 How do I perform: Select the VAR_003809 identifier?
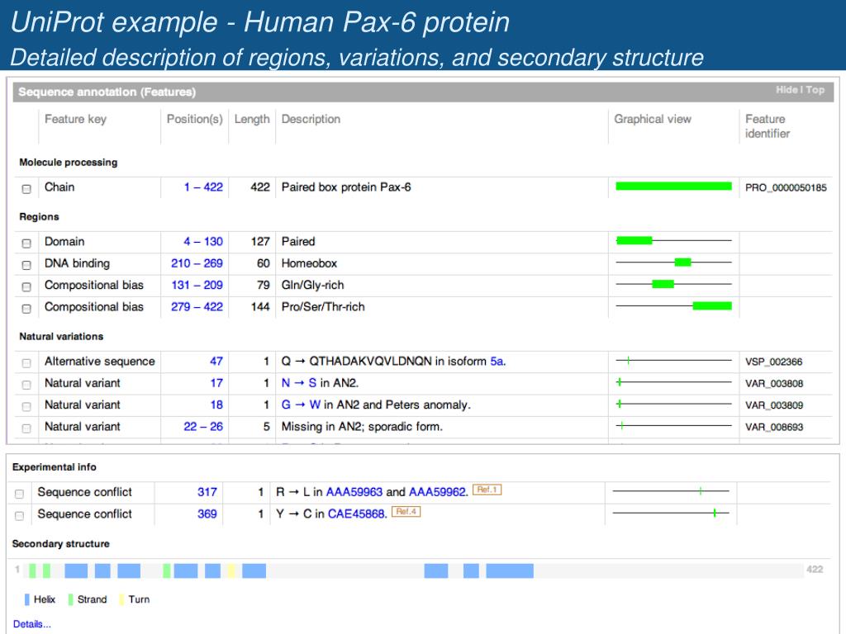tap(774, 405)
